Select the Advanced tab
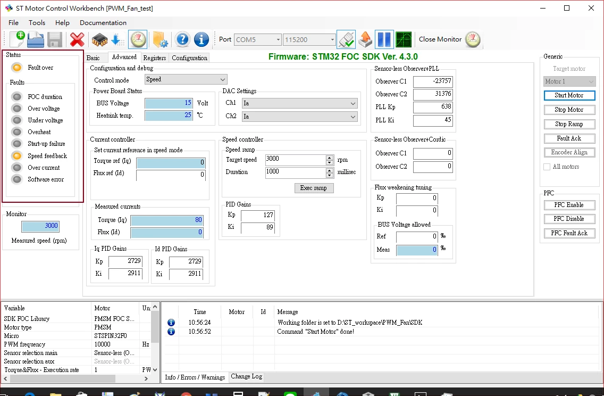The height and width of the screenshot is (396, 604). 124,57
